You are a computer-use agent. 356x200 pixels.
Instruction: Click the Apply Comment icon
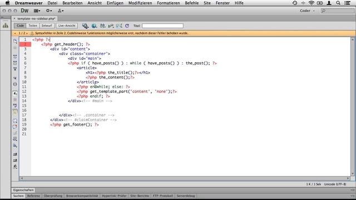click(x=15, y=121)
